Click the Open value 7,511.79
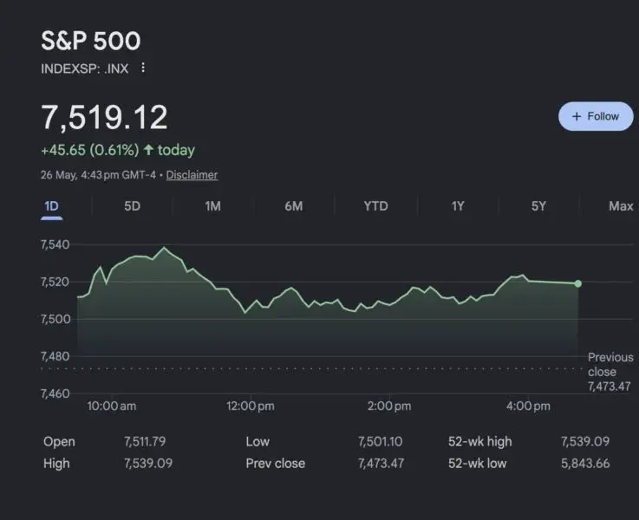The width and height of the screenshot is (639, 520). click(145, 441)
